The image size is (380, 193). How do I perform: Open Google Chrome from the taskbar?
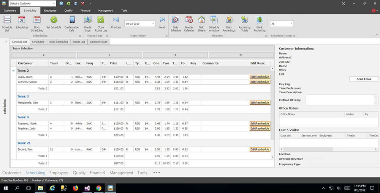99,188
